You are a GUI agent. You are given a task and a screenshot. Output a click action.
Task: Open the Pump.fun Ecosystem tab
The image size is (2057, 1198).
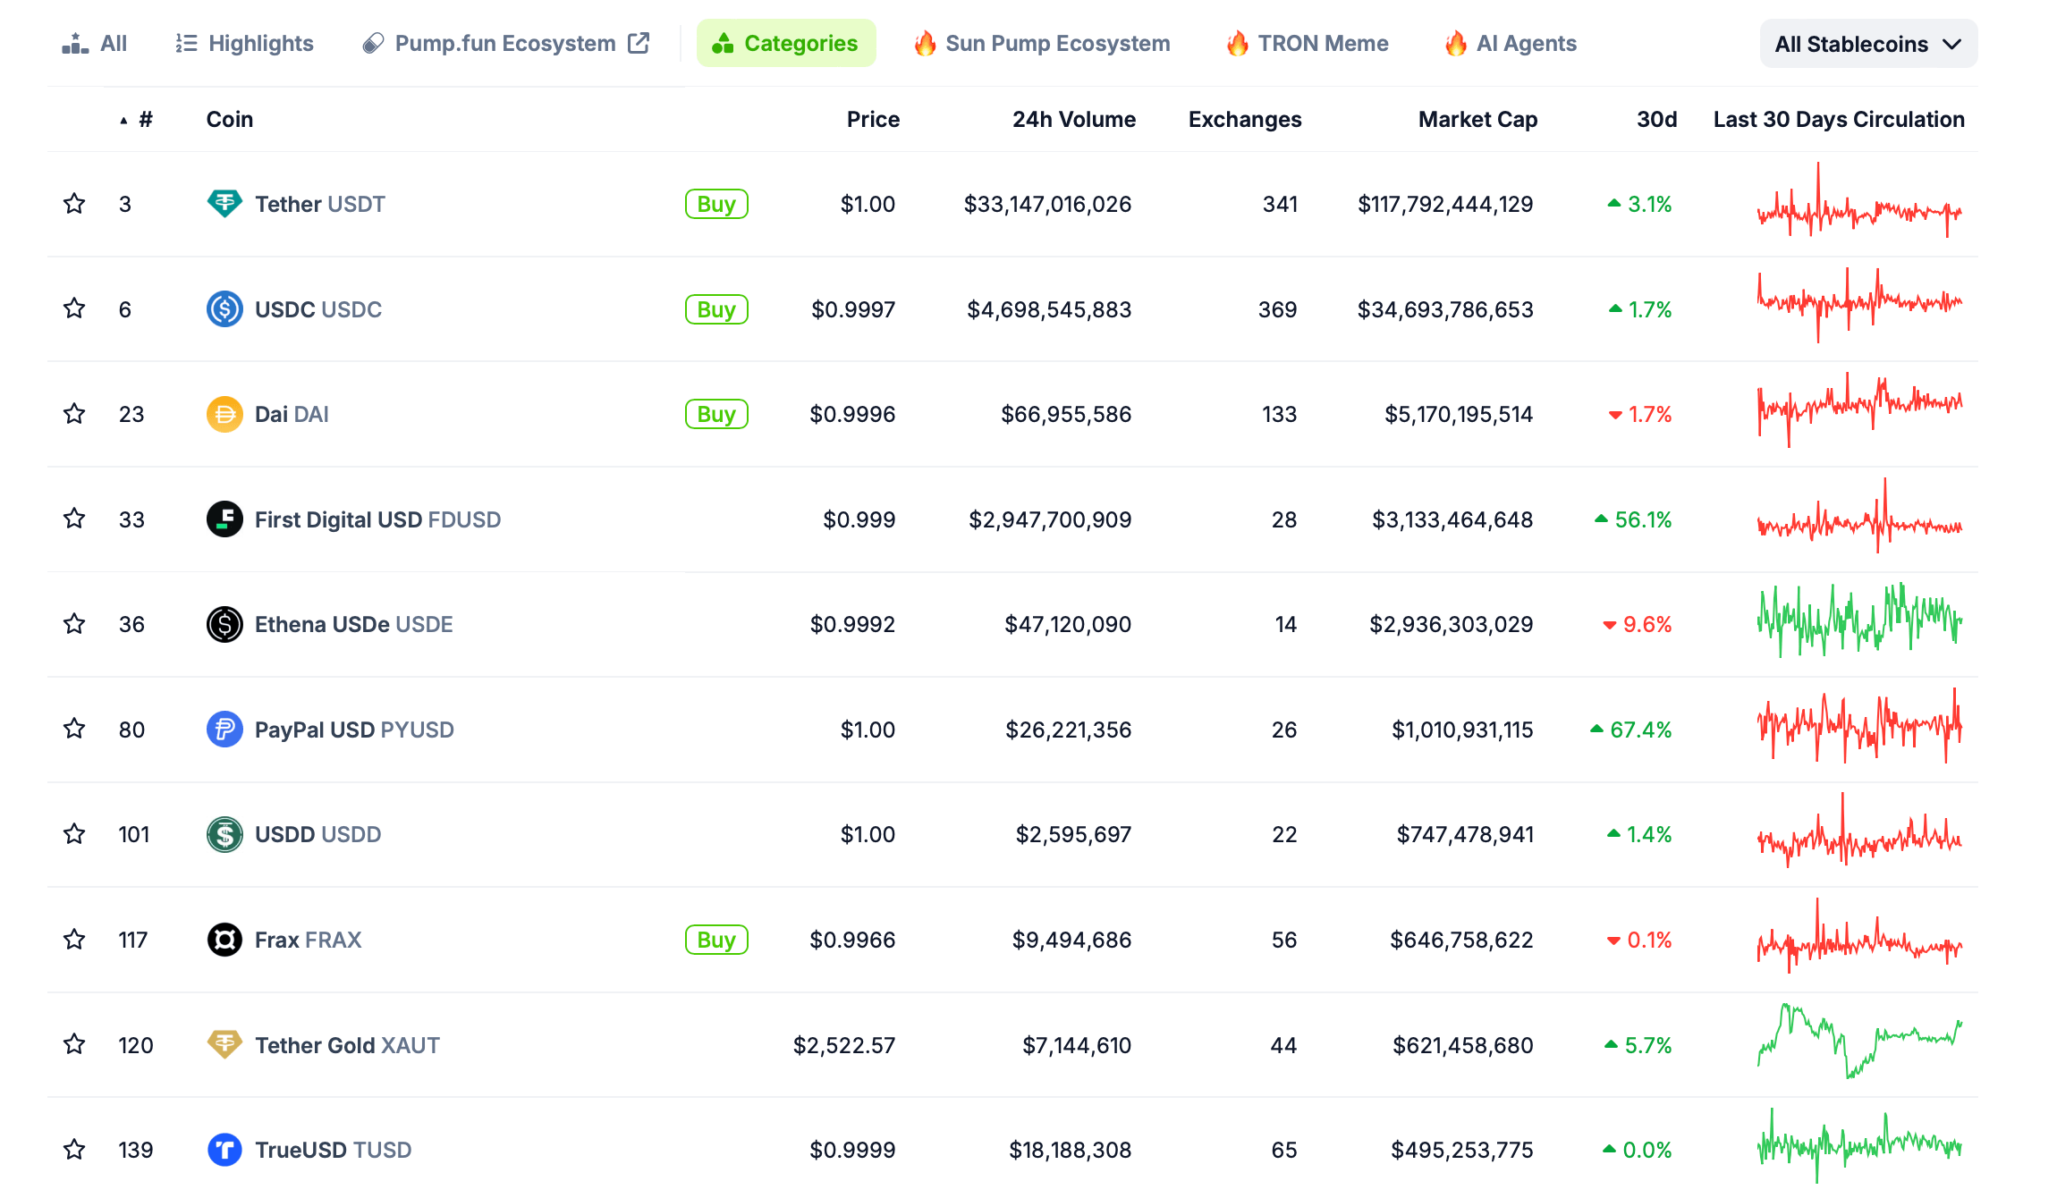[505, 43]
